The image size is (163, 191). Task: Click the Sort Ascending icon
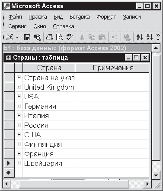[x=140, y=37]
